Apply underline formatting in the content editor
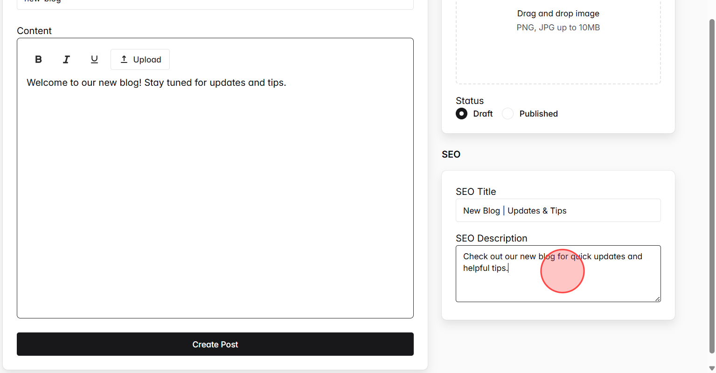The image size is (716, 373). [94, 59]
